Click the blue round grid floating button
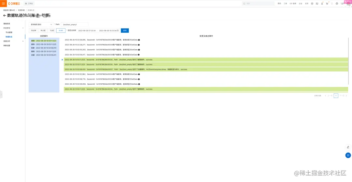 348,155
